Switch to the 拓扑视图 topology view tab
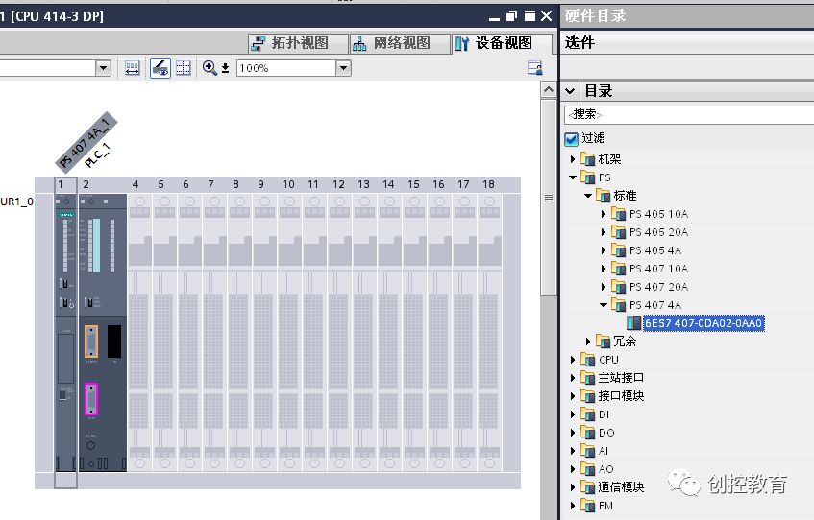Image resolution: width=814 pixels, height=520 pixels. pyautogui.click(x=298, y=43)
